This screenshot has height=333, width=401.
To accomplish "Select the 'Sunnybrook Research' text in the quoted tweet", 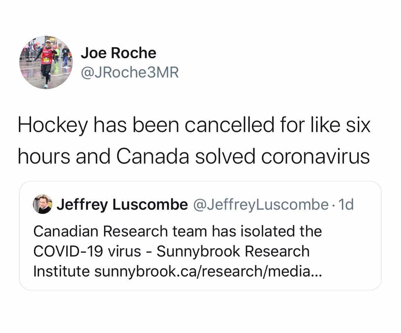I will (x=233, y=251).
